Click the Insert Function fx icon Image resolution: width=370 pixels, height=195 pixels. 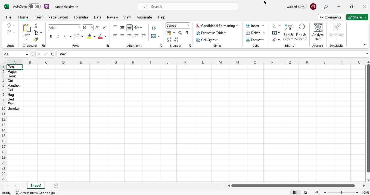pyautogui.click(x=52, y=54)
